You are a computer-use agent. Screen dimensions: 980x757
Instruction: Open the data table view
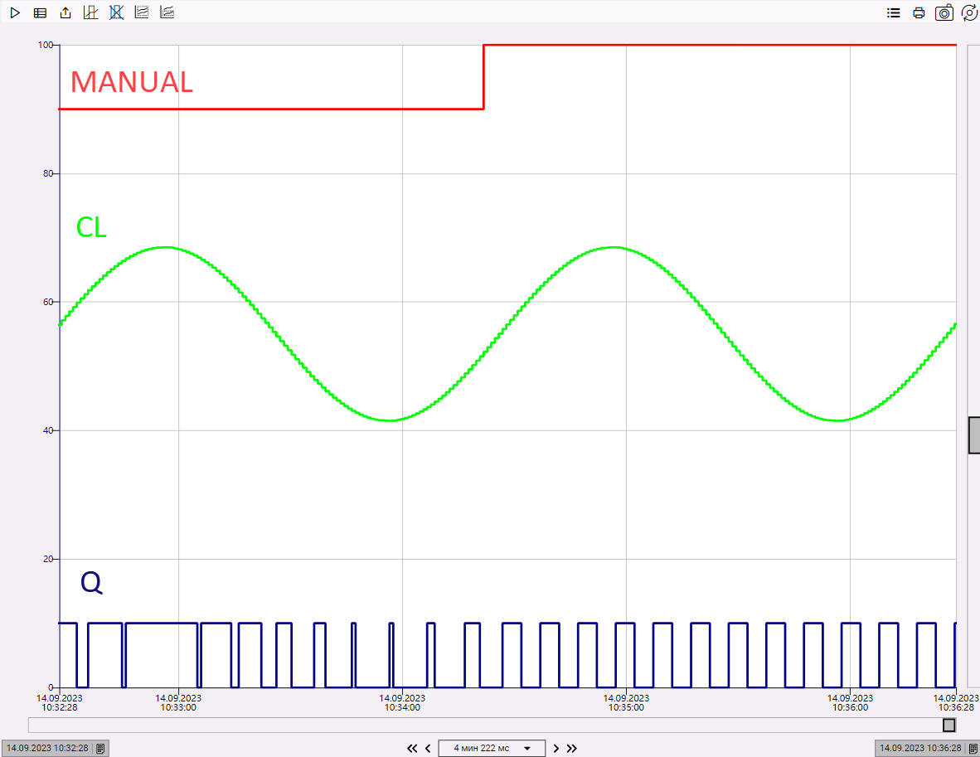(x=40, y=12)
